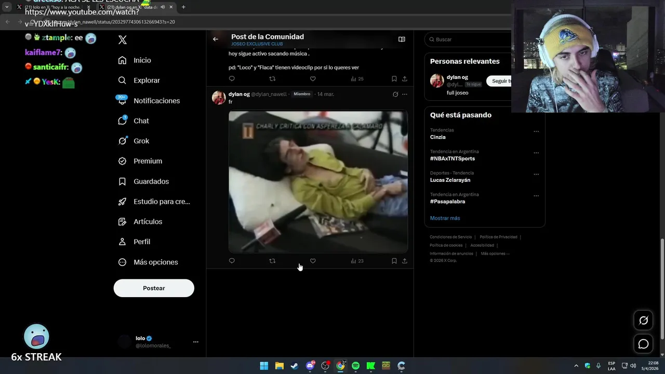Open a new browser tab
Screen dimensions: 665x374
(x=183, y=7)
